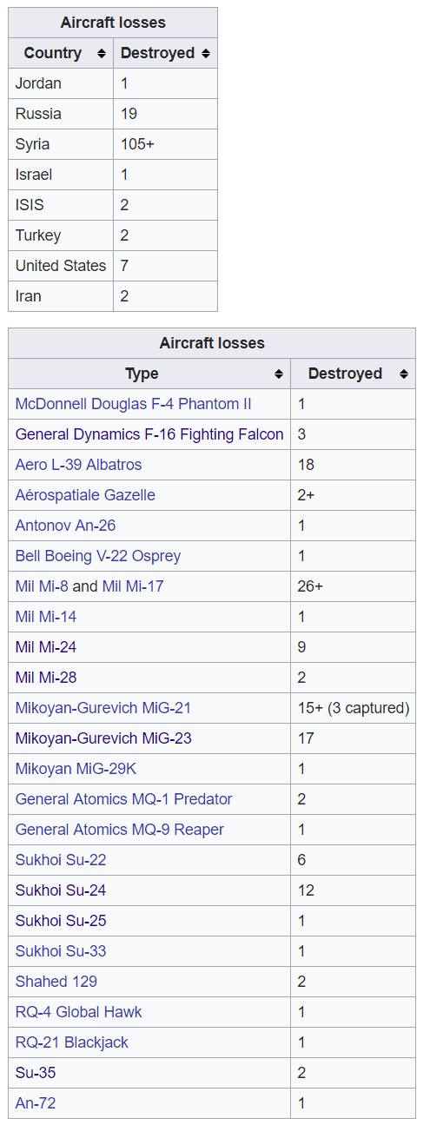
Task: Open Mikoyan-Gurevich MiG-21 link
Action: pos(103,708)
